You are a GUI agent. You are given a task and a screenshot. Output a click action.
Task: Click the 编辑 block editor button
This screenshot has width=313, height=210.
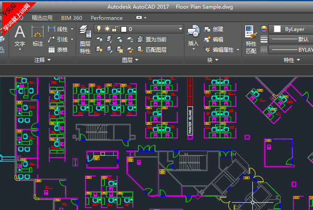(213, 39)
